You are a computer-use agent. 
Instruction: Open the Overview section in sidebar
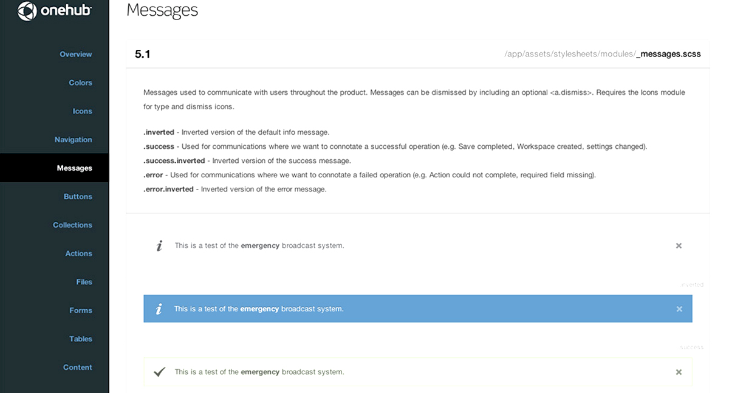pyautogui.click(x=76, y=55)
